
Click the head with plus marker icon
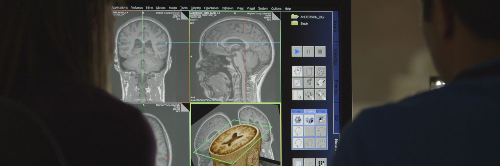coord(320,71)
